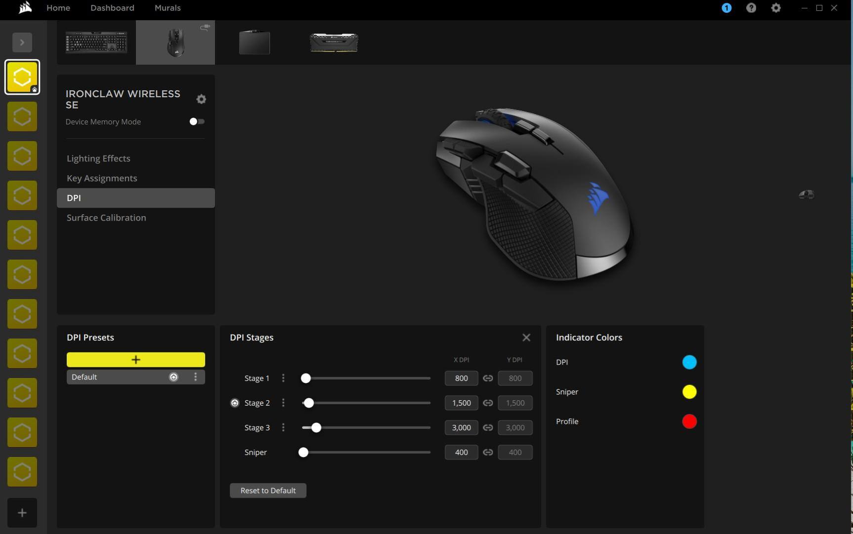Switch to the Dashboard tab
Viewport: 853px width, 534px height.
(112, 8)
